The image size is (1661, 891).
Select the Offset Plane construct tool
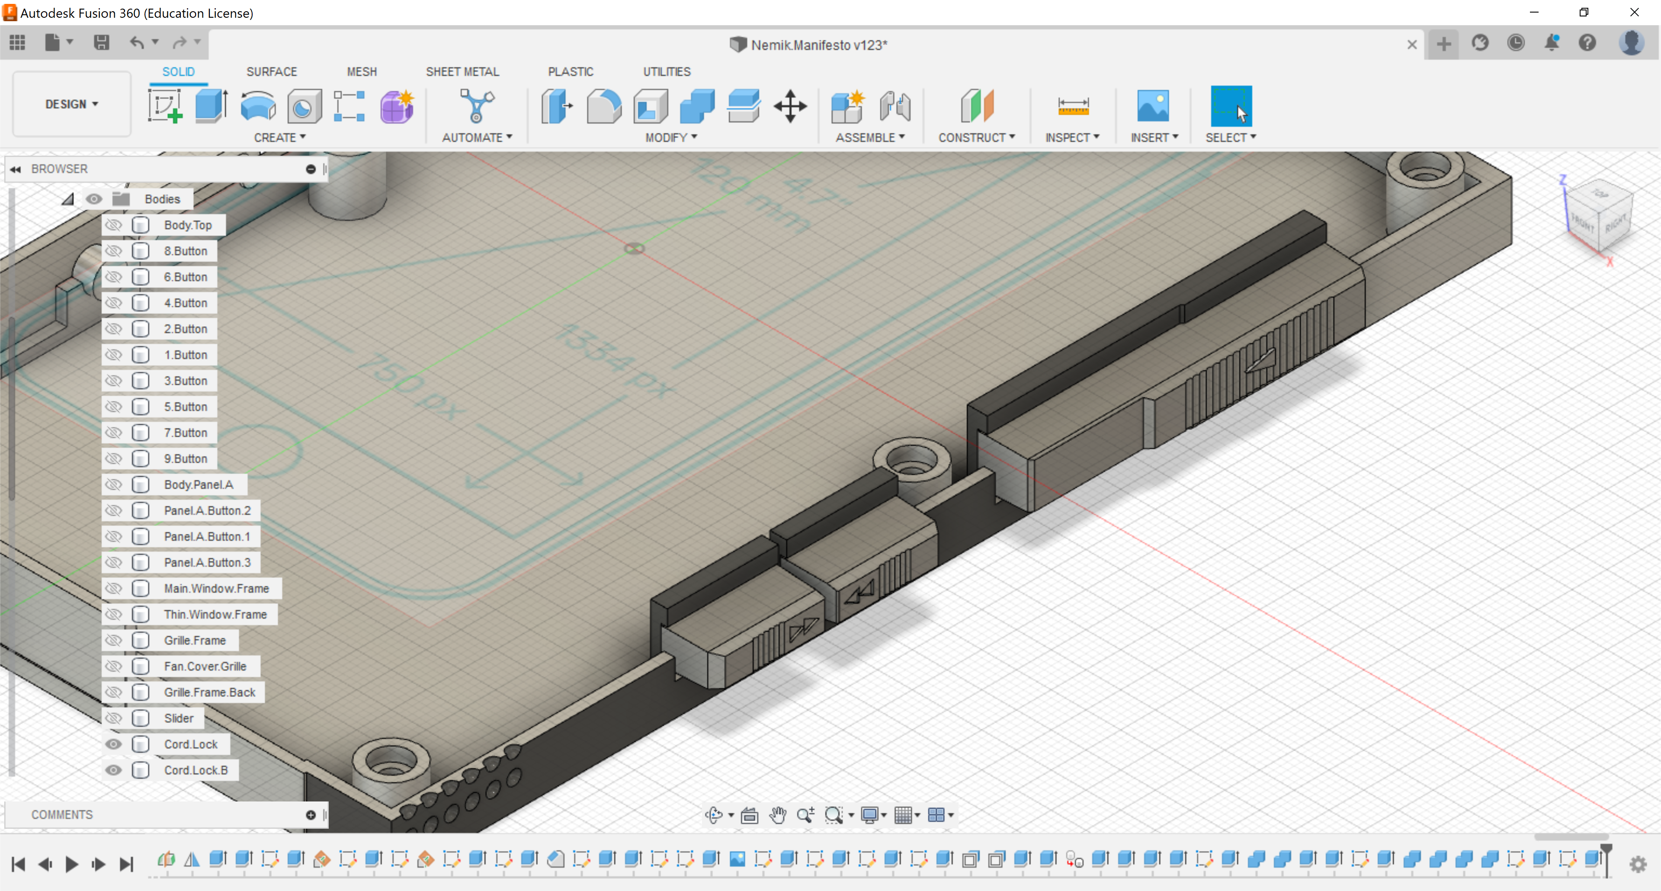977,106
